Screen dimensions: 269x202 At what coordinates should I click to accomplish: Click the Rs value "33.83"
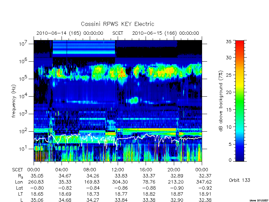[x=121, y=176]
